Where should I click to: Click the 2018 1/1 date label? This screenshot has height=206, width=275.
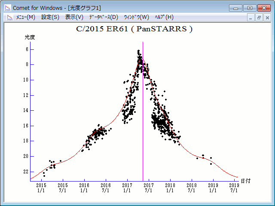pyautogui.click(x=170, y=188)
